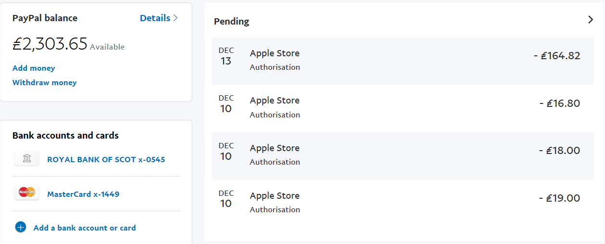Screen dimensions: 605x244
Task: Click the £2,303.65 available balance amount
Action: click(x=50, y=44)
